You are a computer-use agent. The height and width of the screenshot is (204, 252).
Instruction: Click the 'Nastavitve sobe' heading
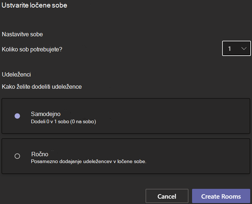(22, 34)
